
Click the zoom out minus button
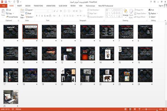143,109
